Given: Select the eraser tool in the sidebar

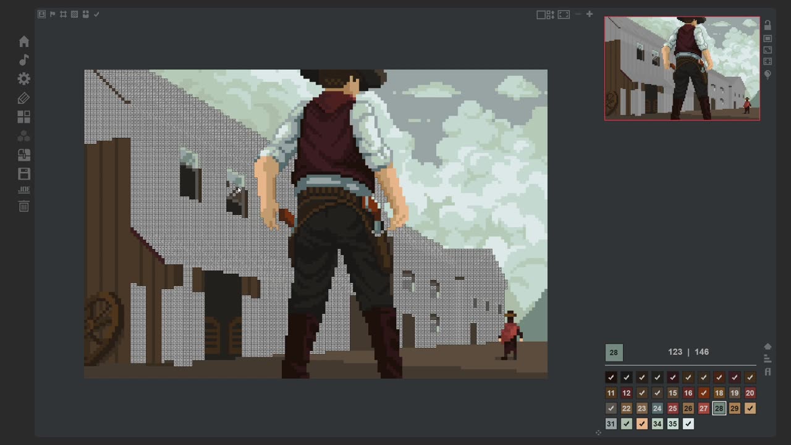Looking at the screenshot, I should (x=23, y=98).
